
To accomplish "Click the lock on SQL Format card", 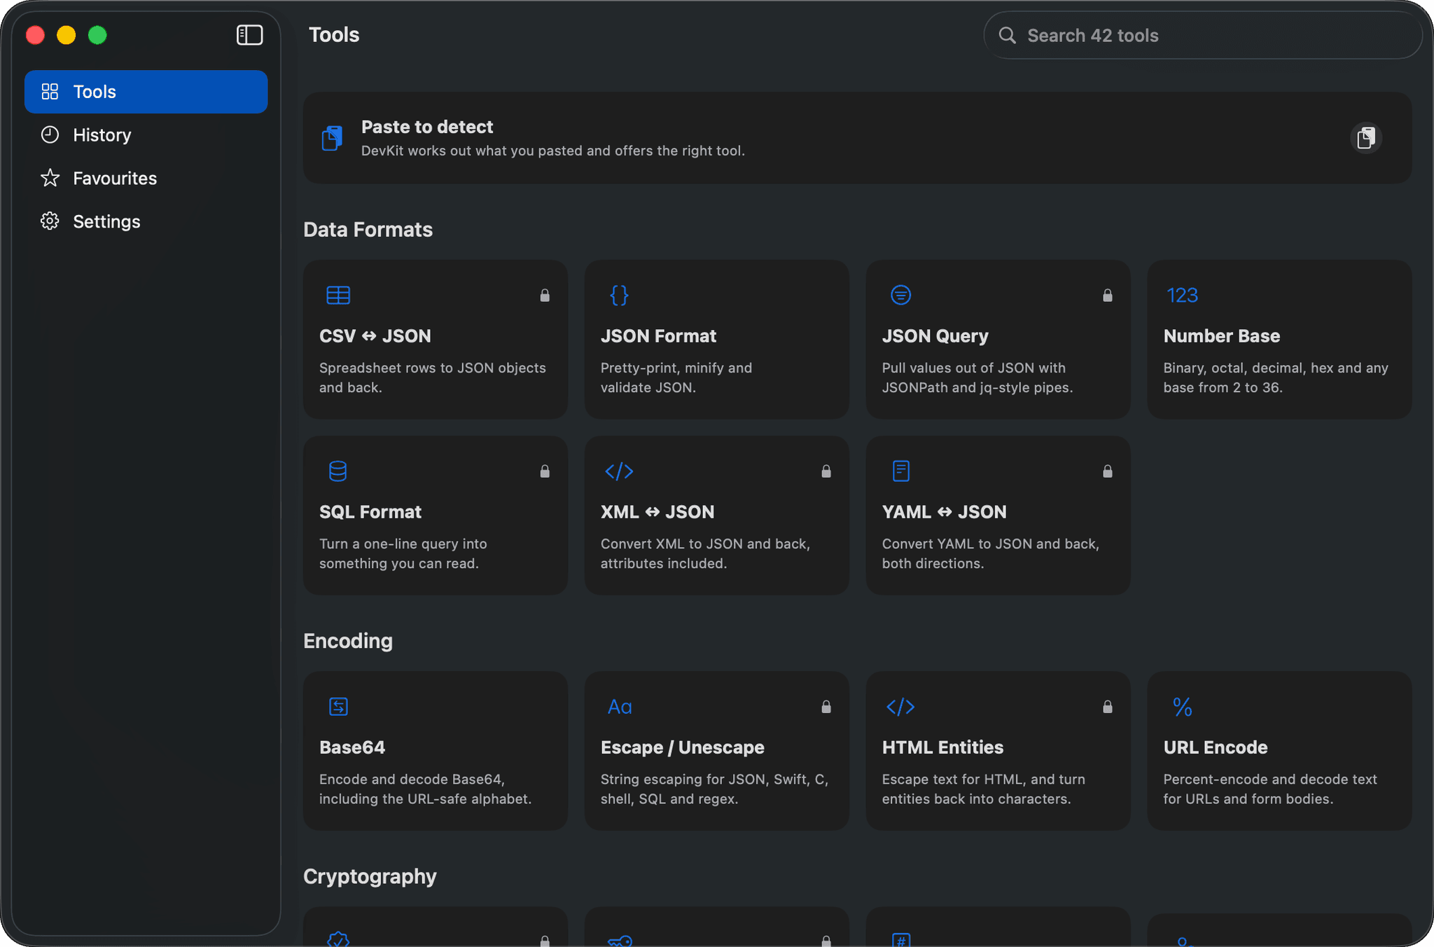I will (x=545, y=471).
